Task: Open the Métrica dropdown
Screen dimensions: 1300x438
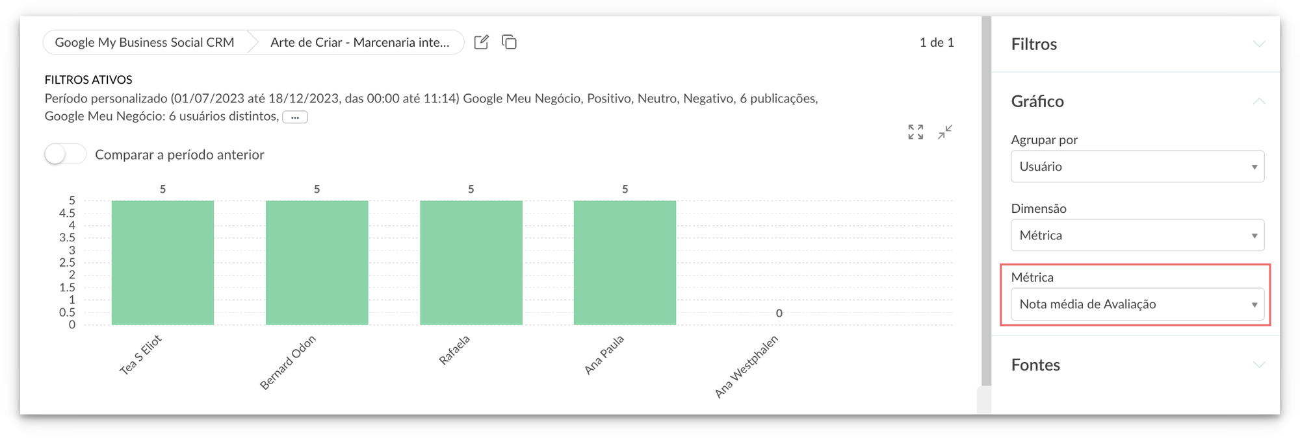Action: (1137, 304)
